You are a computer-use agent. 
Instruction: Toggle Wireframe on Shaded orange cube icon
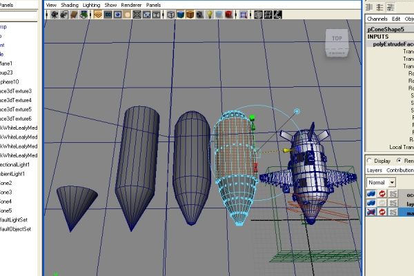tap(190, 14)
